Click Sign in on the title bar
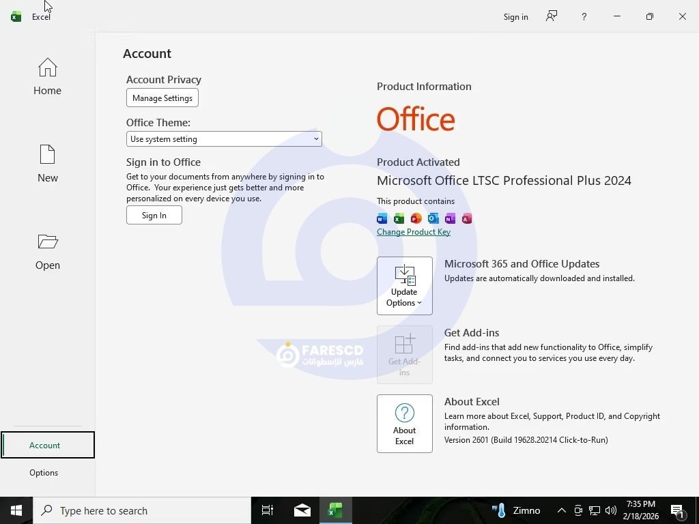Viewport: 699px width, 524px height. point(515,16)
